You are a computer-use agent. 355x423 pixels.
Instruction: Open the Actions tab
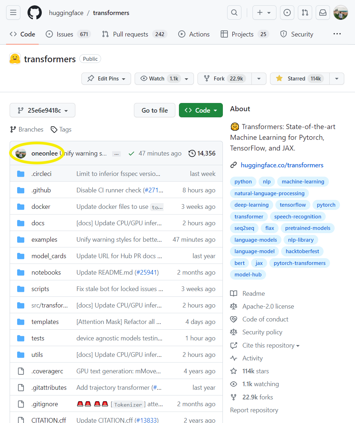coord(194,34)
